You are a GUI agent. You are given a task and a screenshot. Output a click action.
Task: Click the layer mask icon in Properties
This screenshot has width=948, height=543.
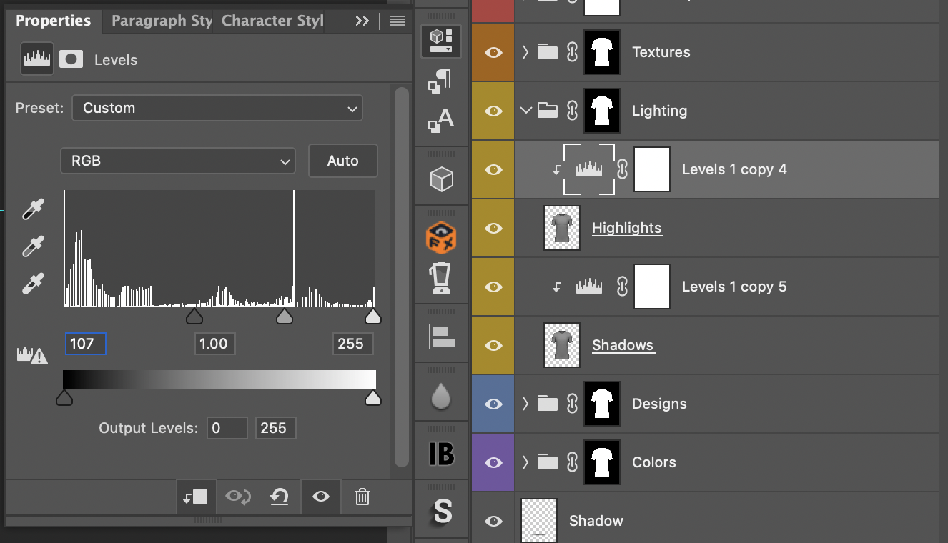coord(71,60)
